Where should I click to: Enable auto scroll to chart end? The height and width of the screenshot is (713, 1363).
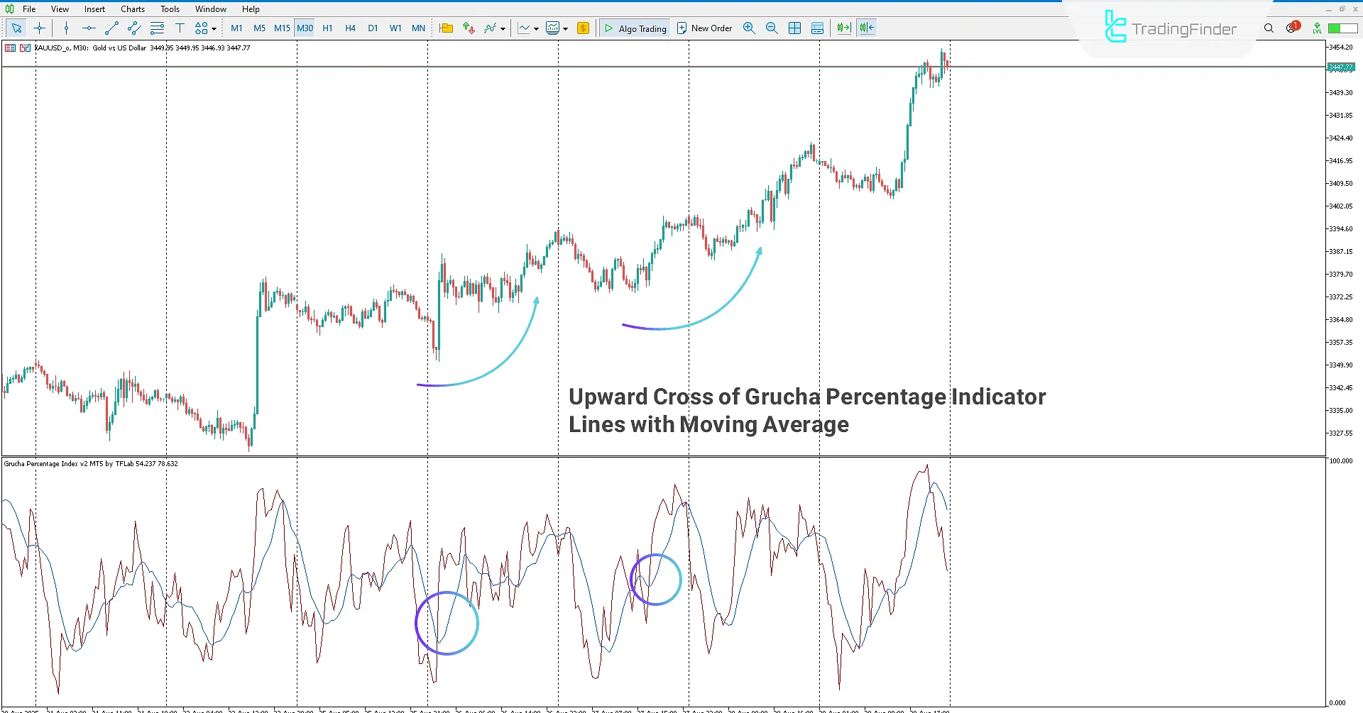pos(843,28)
